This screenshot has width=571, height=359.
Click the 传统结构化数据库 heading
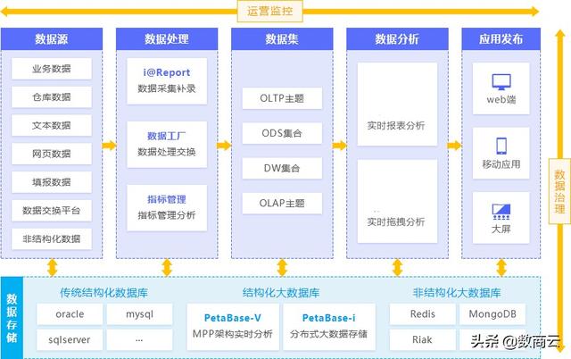(x=103, y=293)
